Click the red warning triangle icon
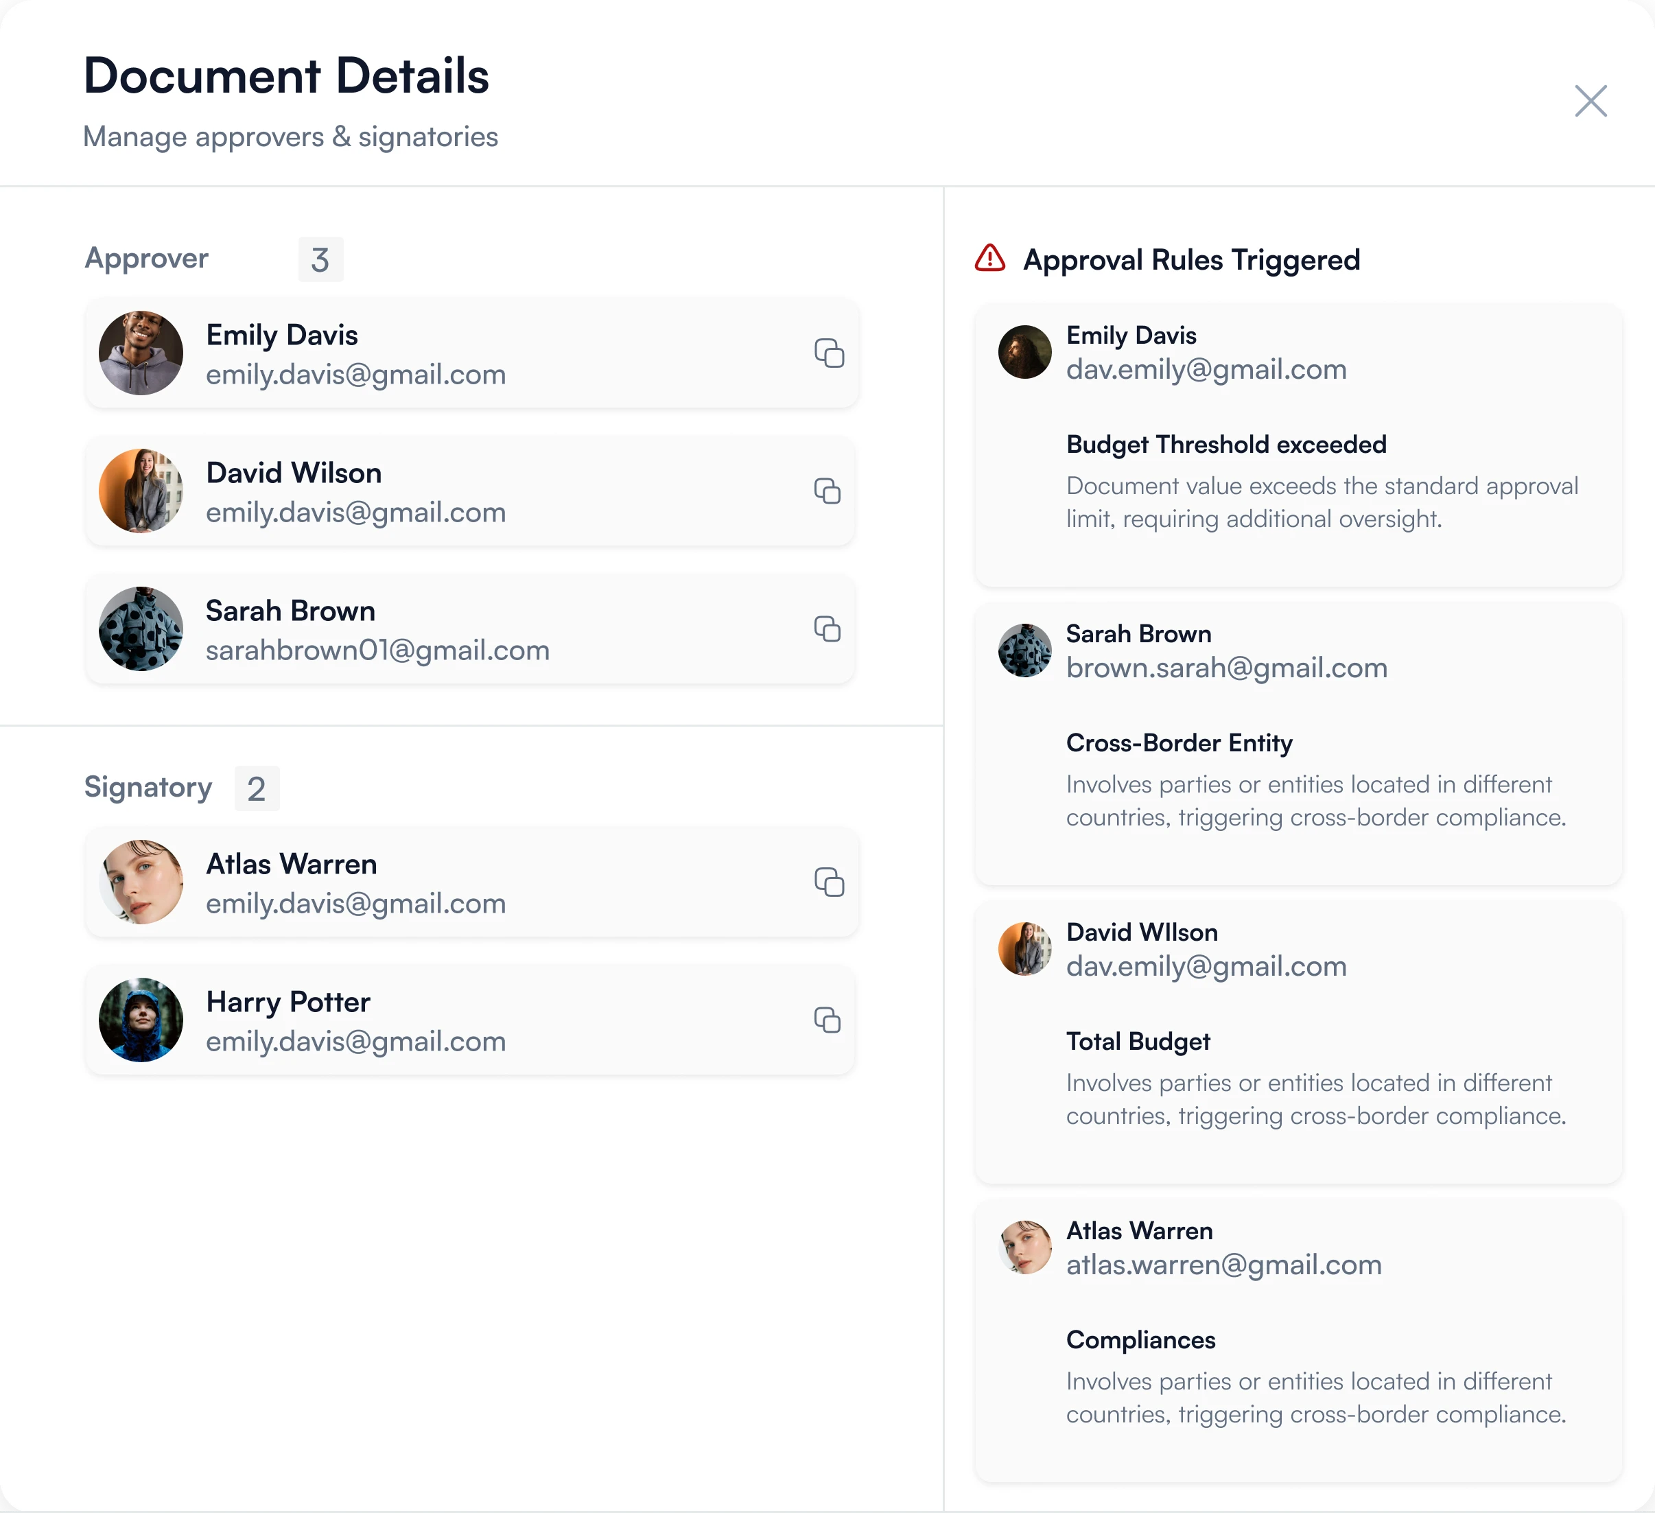 pyautogui.click(x=989, y=259)
